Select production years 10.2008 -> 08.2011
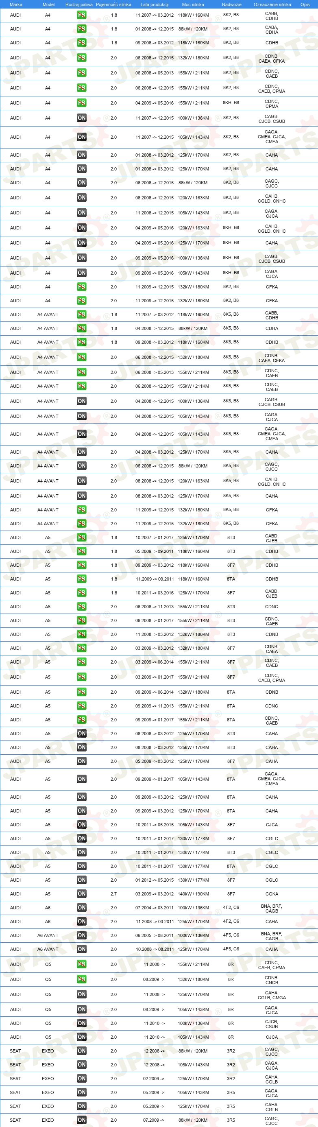This screenshot has height=1127, width=318. click(x=155, y=949)
